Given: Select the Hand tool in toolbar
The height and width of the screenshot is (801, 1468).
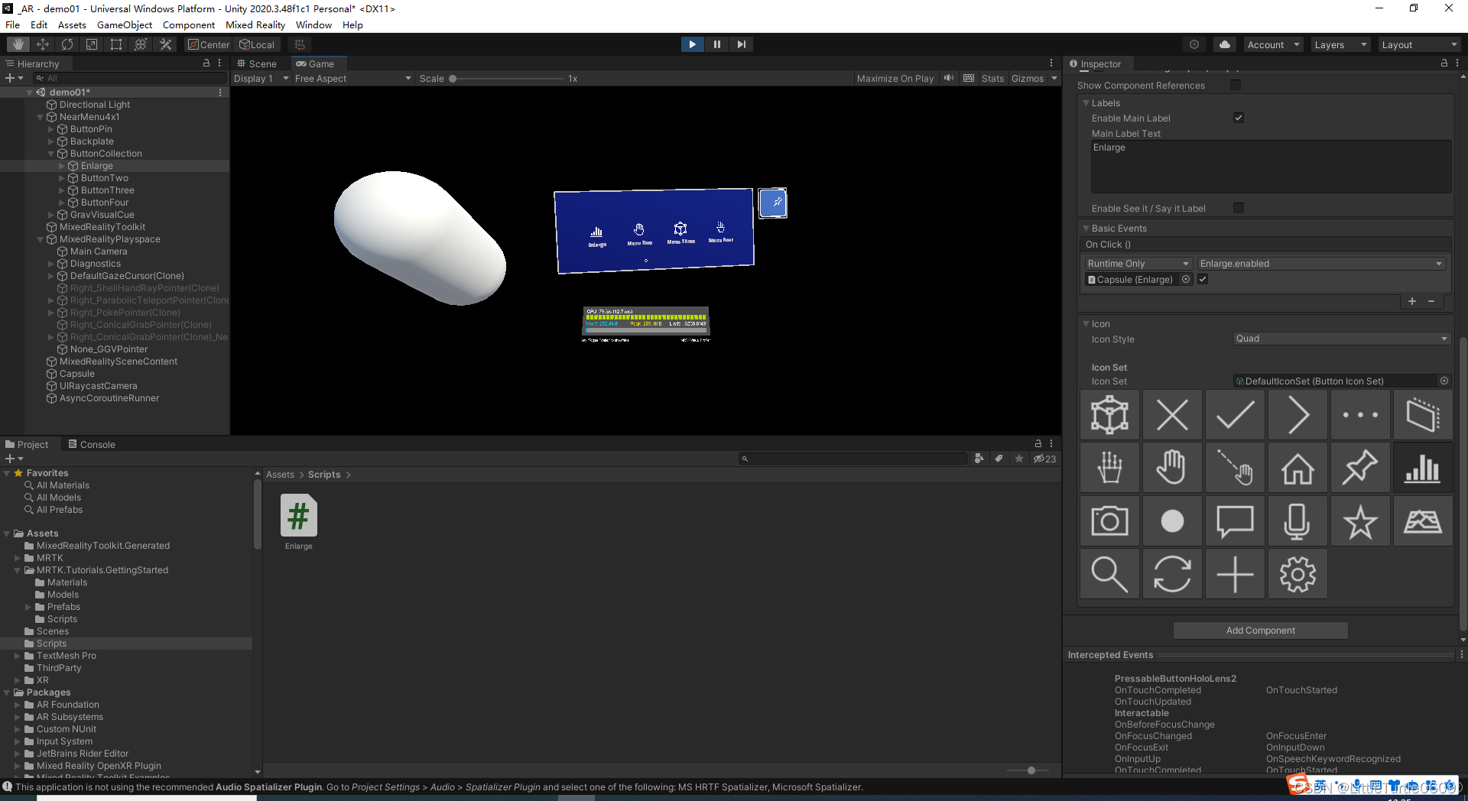Looking at the screenshot, I should point(18,44).
